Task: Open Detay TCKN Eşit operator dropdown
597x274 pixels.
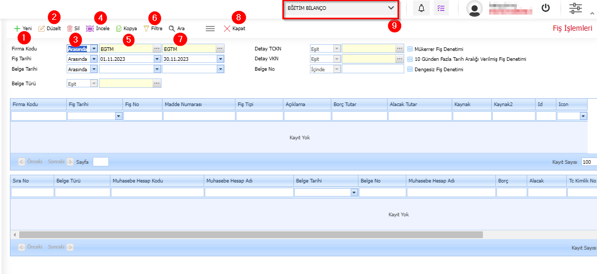Action: (x=337, y=49)
